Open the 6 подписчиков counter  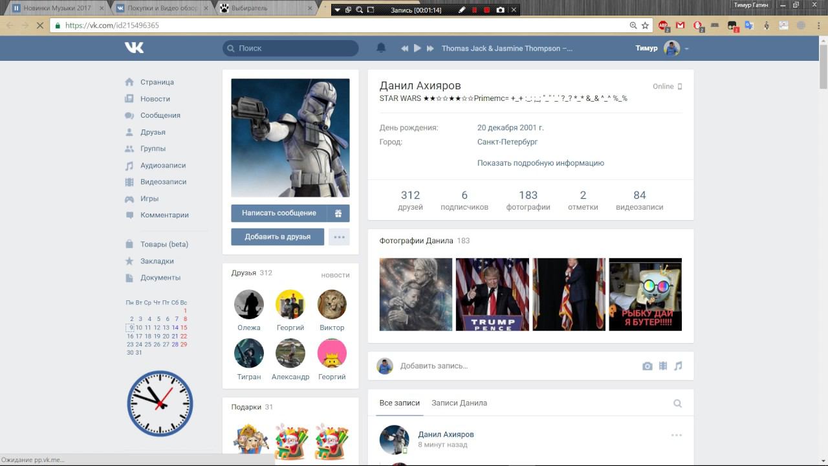pyautogui.click(x=464, y=200)
